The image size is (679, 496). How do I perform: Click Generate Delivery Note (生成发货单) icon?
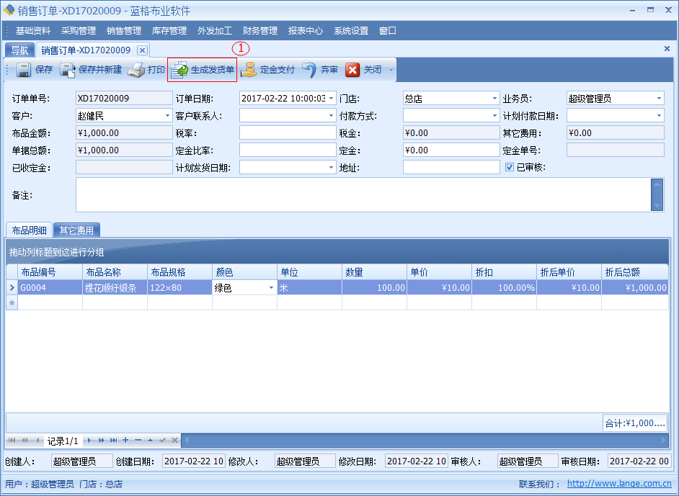pos(179,71)
